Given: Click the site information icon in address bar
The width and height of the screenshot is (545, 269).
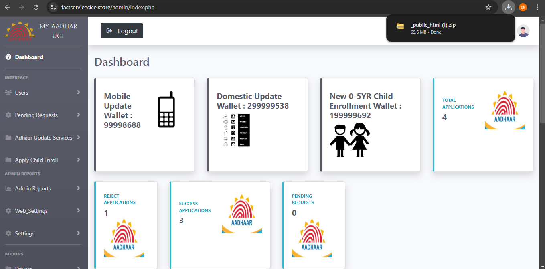Looking at the screenshot, I should click(x=54, y=7).
